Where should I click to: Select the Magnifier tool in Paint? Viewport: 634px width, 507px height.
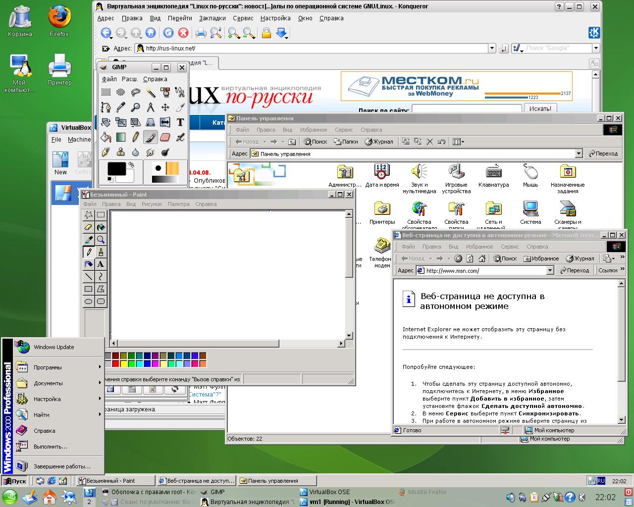click(x=101, y=240)
